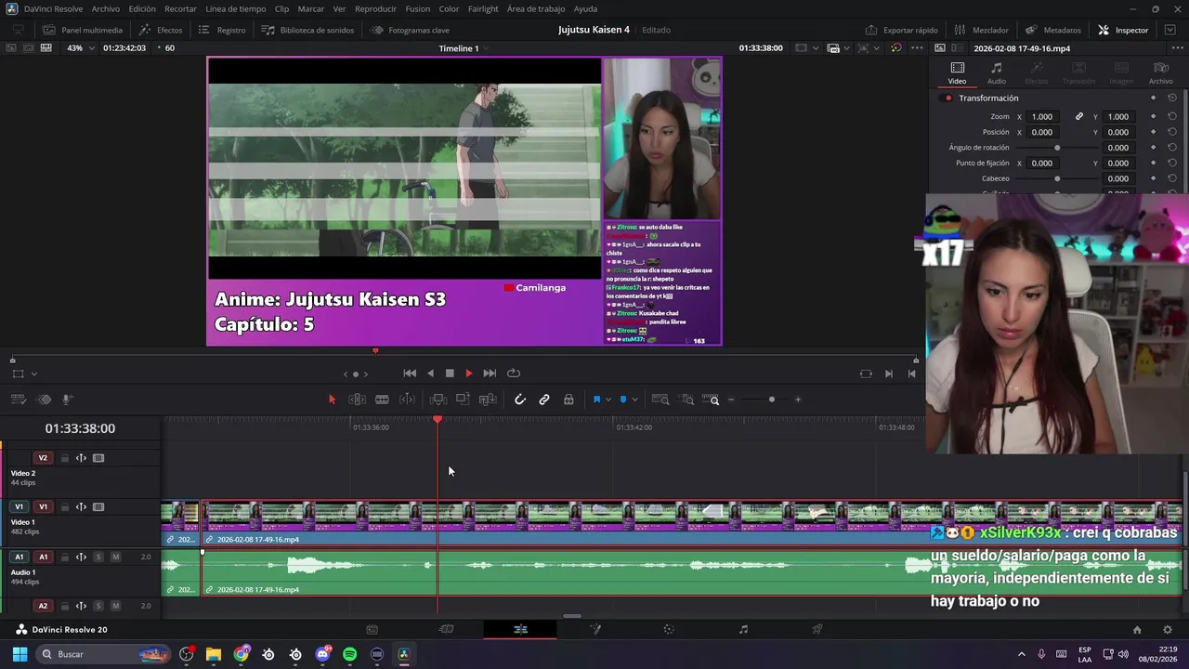Open flag color dropdown arrow

(608, 400)
